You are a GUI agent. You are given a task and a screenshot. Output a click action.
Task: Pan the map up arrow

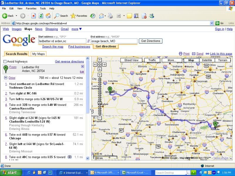pos(100,60)
